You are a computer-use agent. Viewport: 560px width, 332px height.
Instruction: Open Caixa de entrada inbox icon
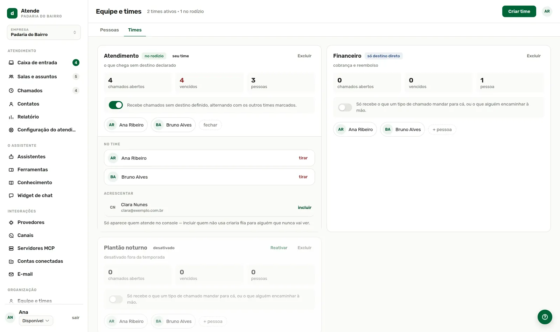pyautogui.click(x=11, y=63)
